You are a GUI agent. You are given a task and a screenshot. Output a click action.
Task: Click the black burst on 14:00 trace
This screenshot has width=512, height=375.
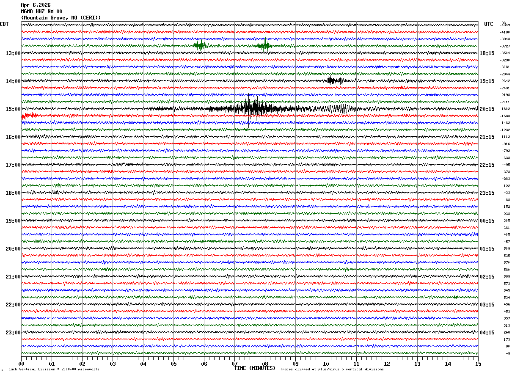click(335, 80)
